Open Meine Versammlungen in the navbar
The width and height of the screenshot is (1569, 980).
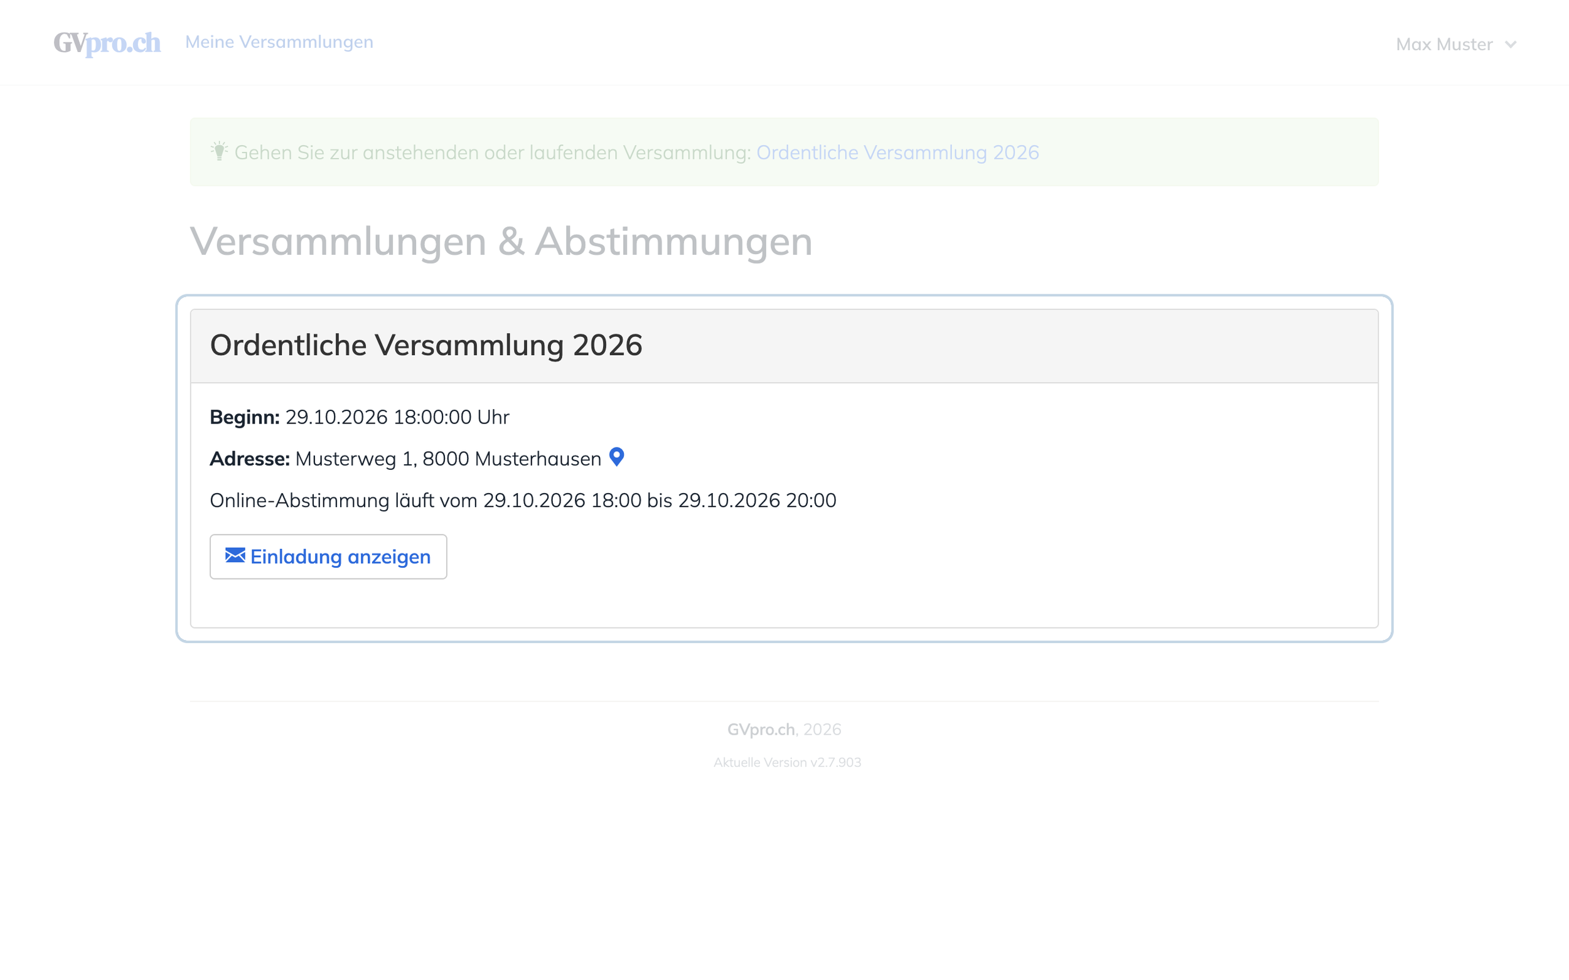279,42
